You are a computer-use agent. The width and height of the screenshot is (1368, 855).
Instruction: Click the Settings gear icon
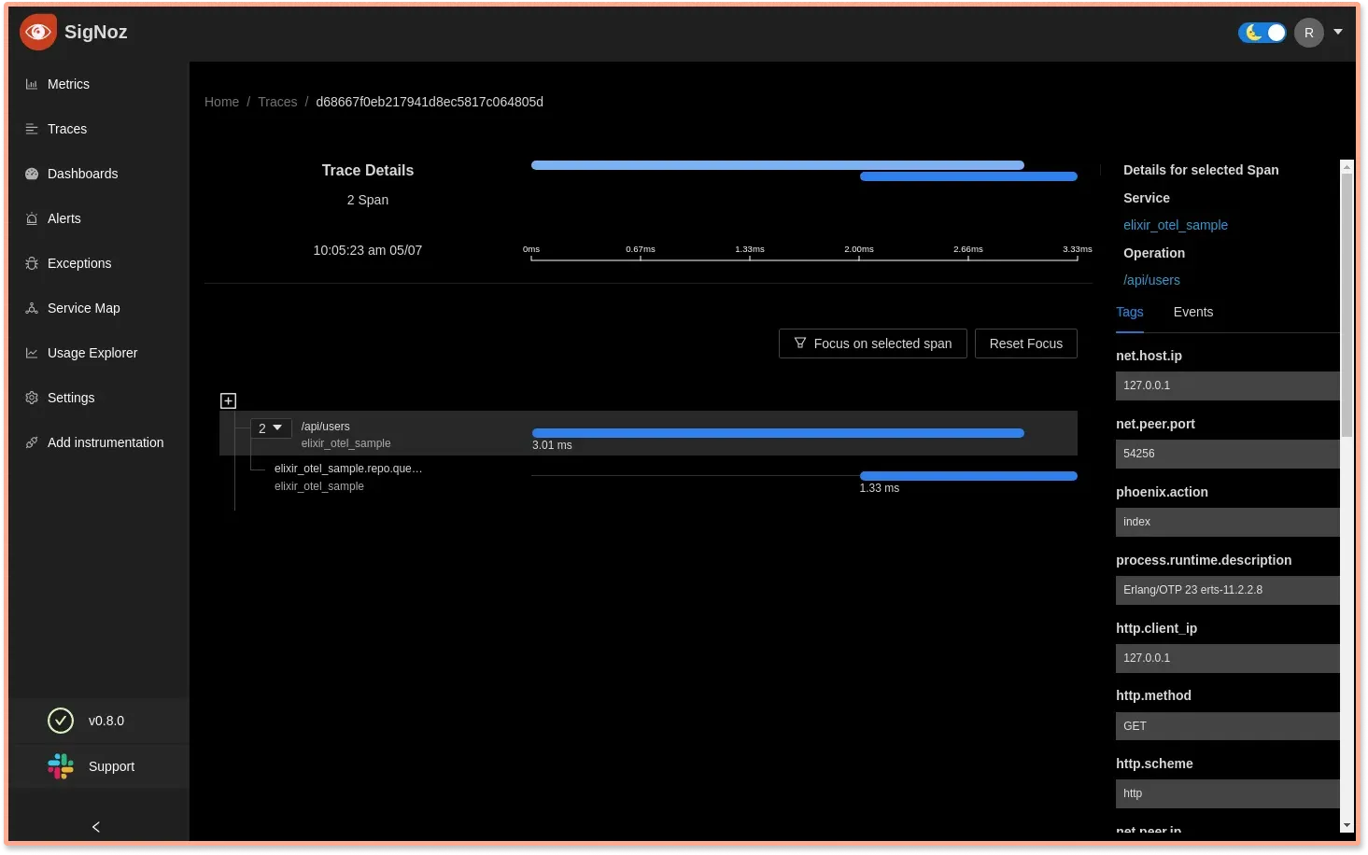[x=32, y=398]
